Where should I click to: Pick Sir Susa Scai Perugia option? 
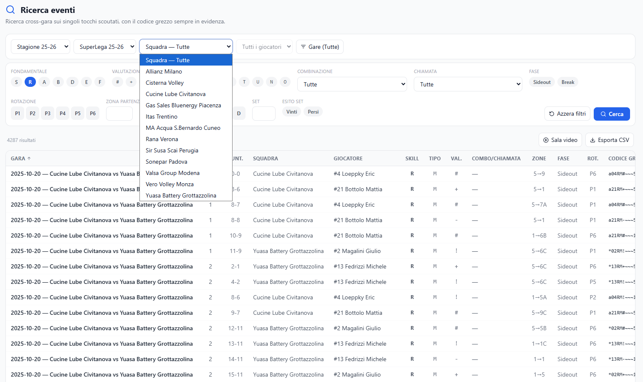point(186,150)
